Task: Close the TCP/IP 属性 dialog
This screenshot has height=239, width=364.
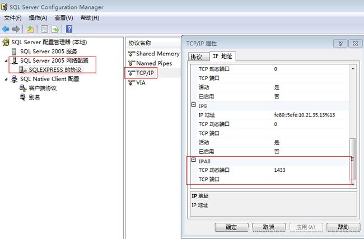Action: point(355,44)
